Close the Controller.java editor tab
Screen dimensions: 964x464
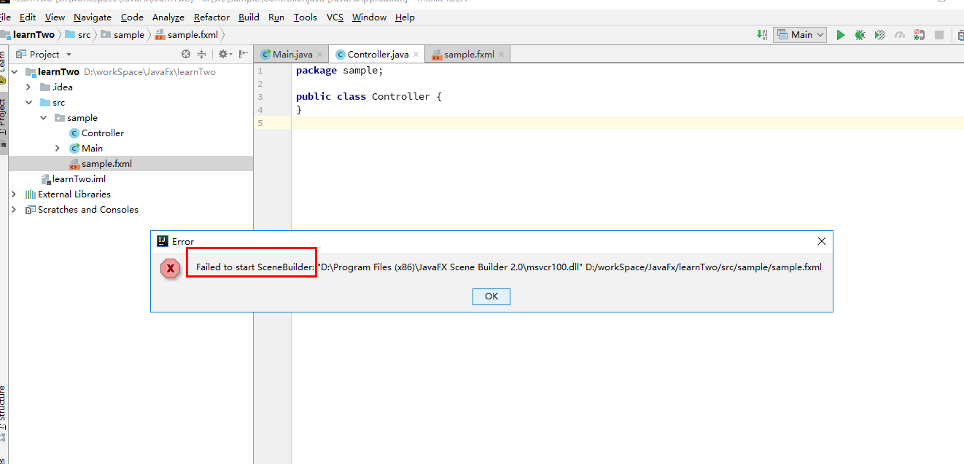[x=416, y=55]
